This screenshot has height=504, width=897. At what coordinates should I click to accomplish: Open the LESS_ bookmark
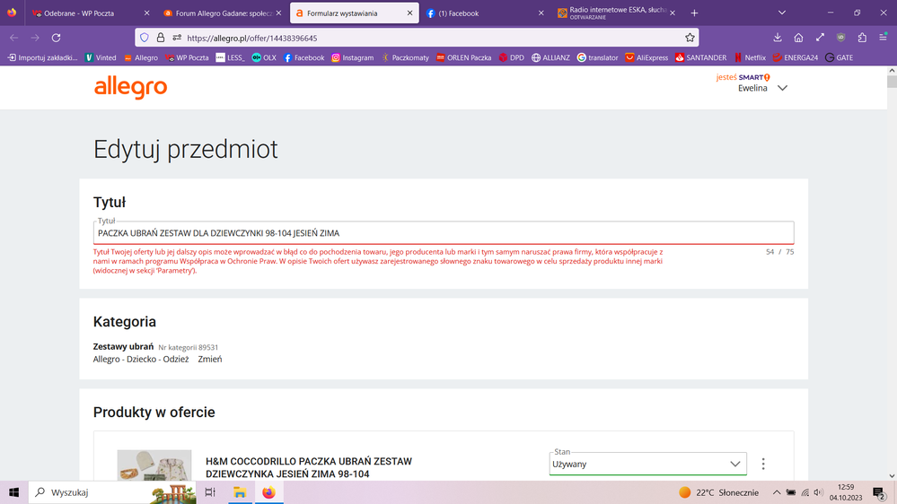[230, 57]
